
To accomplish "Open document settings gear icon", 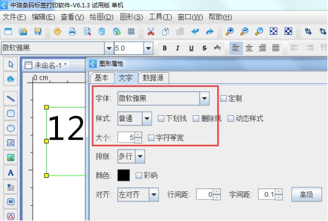I will coord(57,32).
